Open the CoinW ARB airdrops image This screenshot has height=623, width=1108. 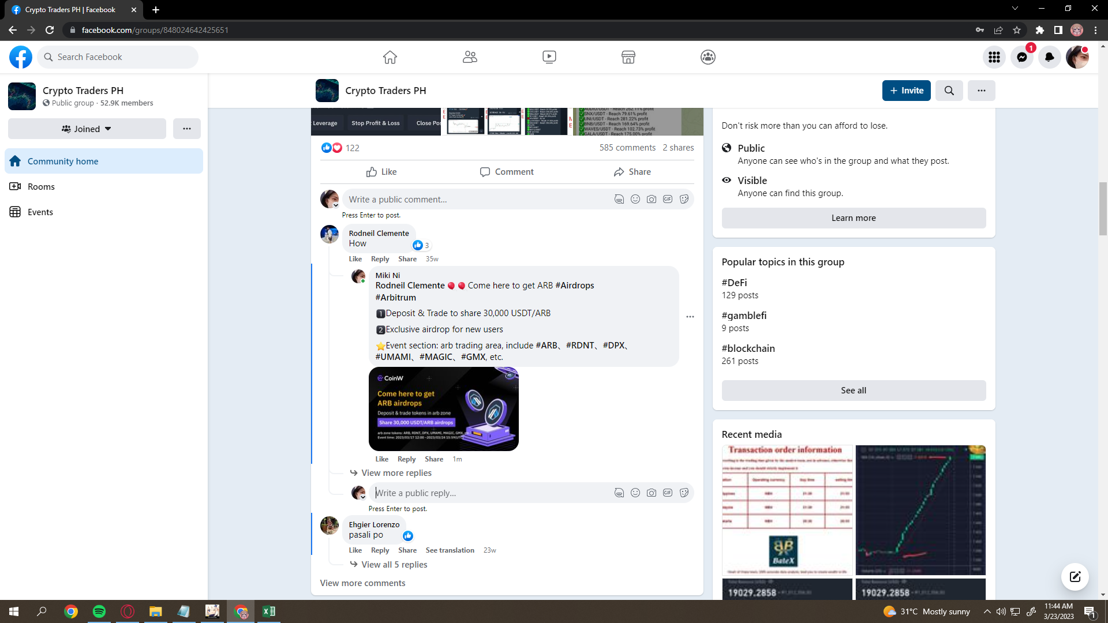(x=443, y=409)
